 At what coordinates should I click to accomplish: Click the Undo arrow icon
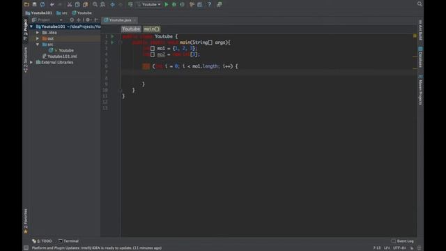[x=52, y=4]
